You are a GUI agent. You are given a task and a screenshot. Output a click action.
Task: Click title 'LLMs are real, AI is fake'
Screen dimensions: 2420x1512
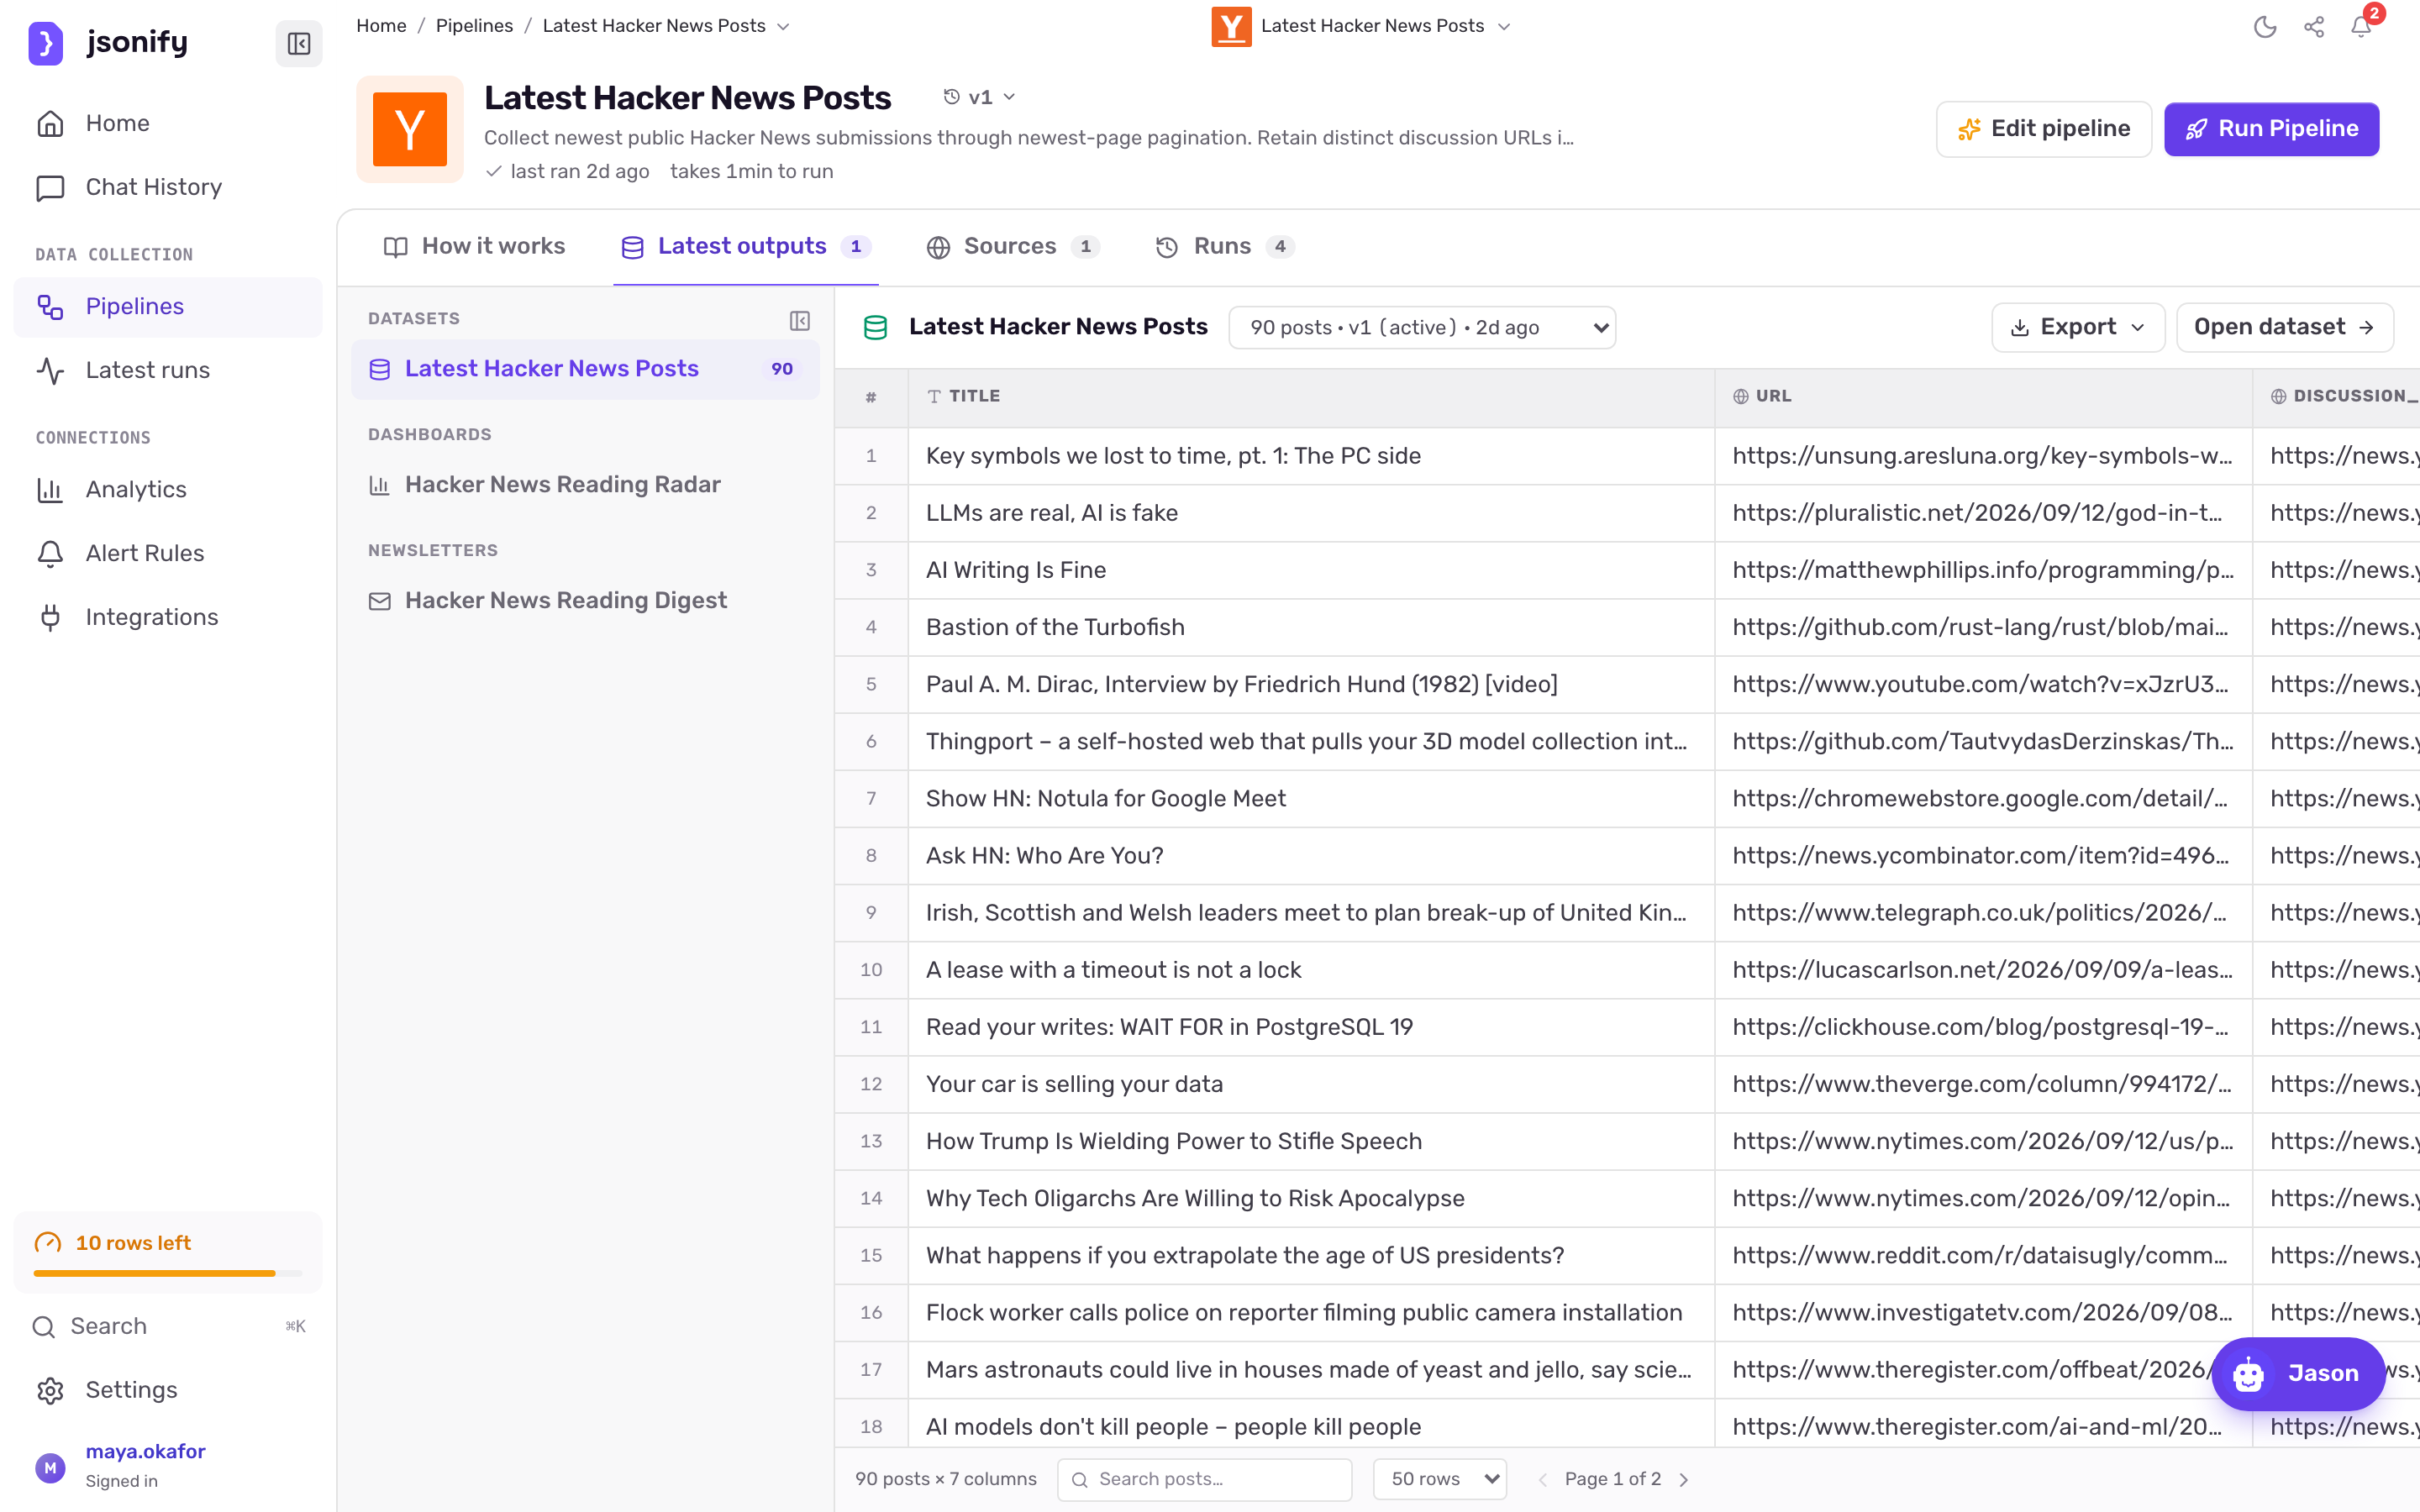coord(1051,513)
